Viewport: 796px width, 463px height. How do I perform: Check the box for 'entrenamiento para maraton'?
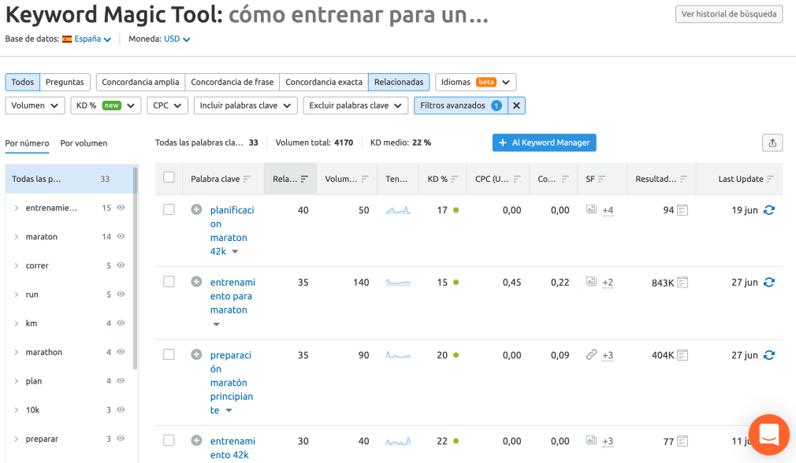pyautogui.click(x=169, y=282)
